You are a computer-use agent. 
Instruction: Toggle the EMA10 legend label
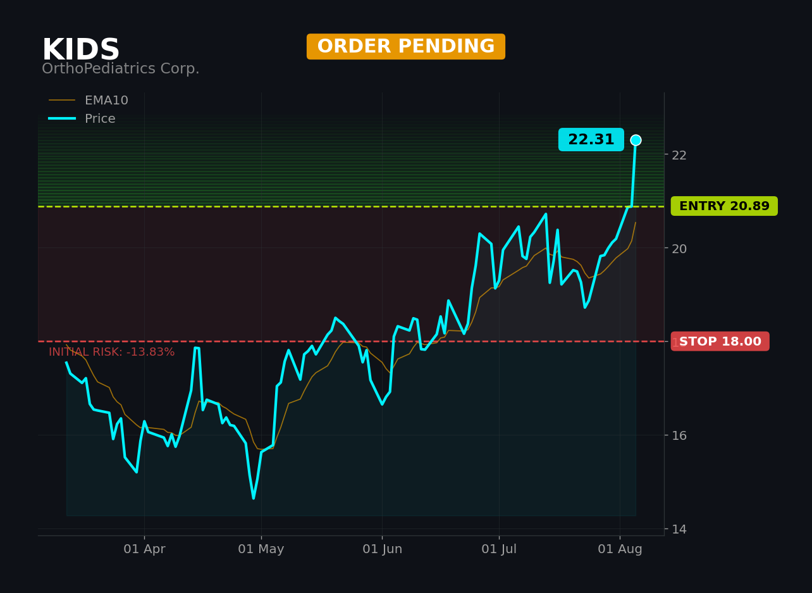click(106, 101)
